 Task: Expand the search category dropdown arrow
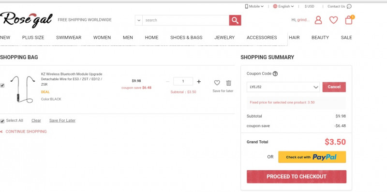coord(139,20)
